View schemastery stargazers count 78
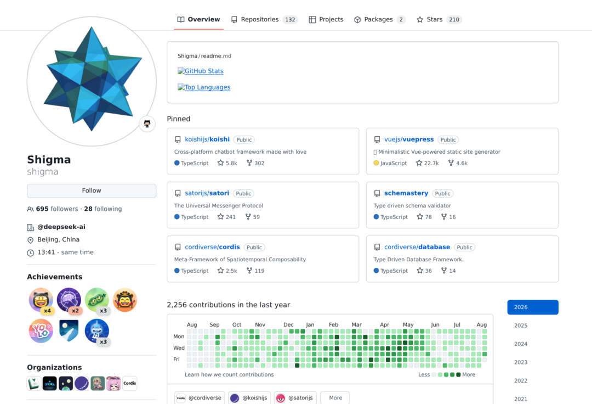The image size is (592, 404). click(424, 217)
